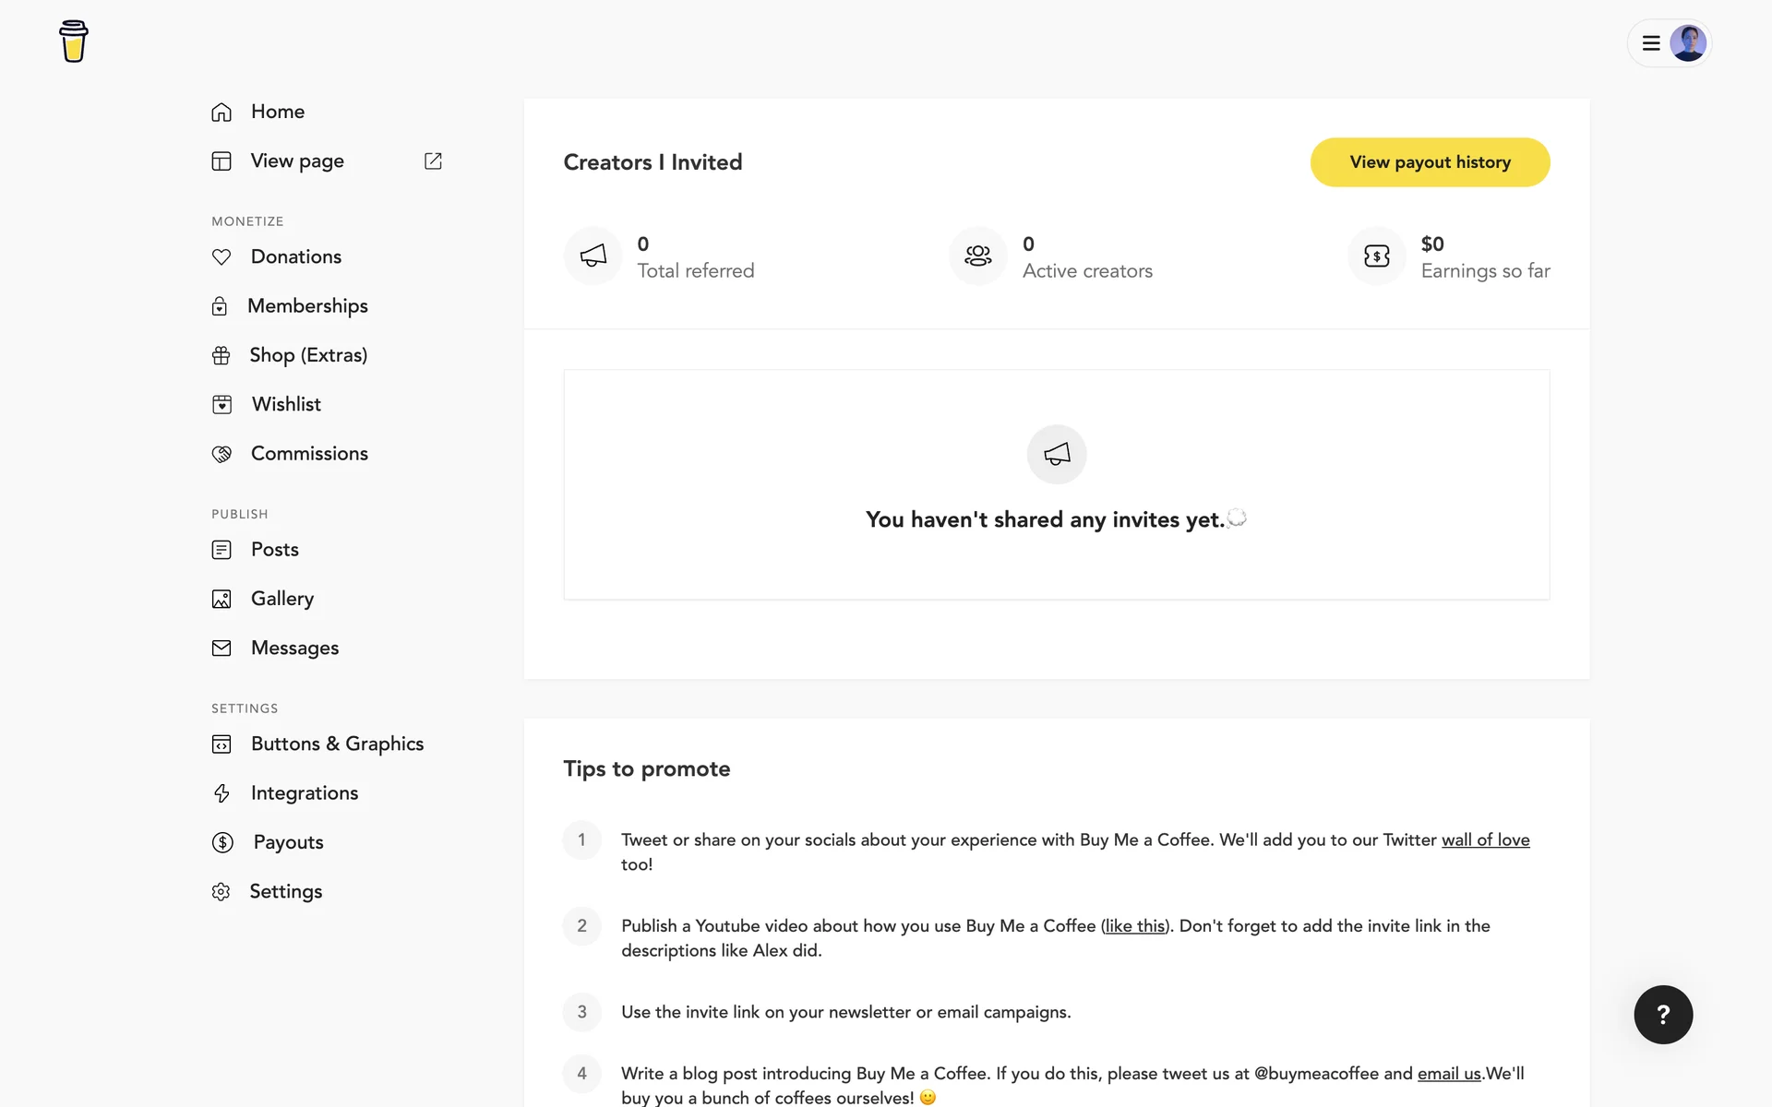Open the wall of love link
The height and width of the screenshot is (1107, 1772).
click(1485, 840)
